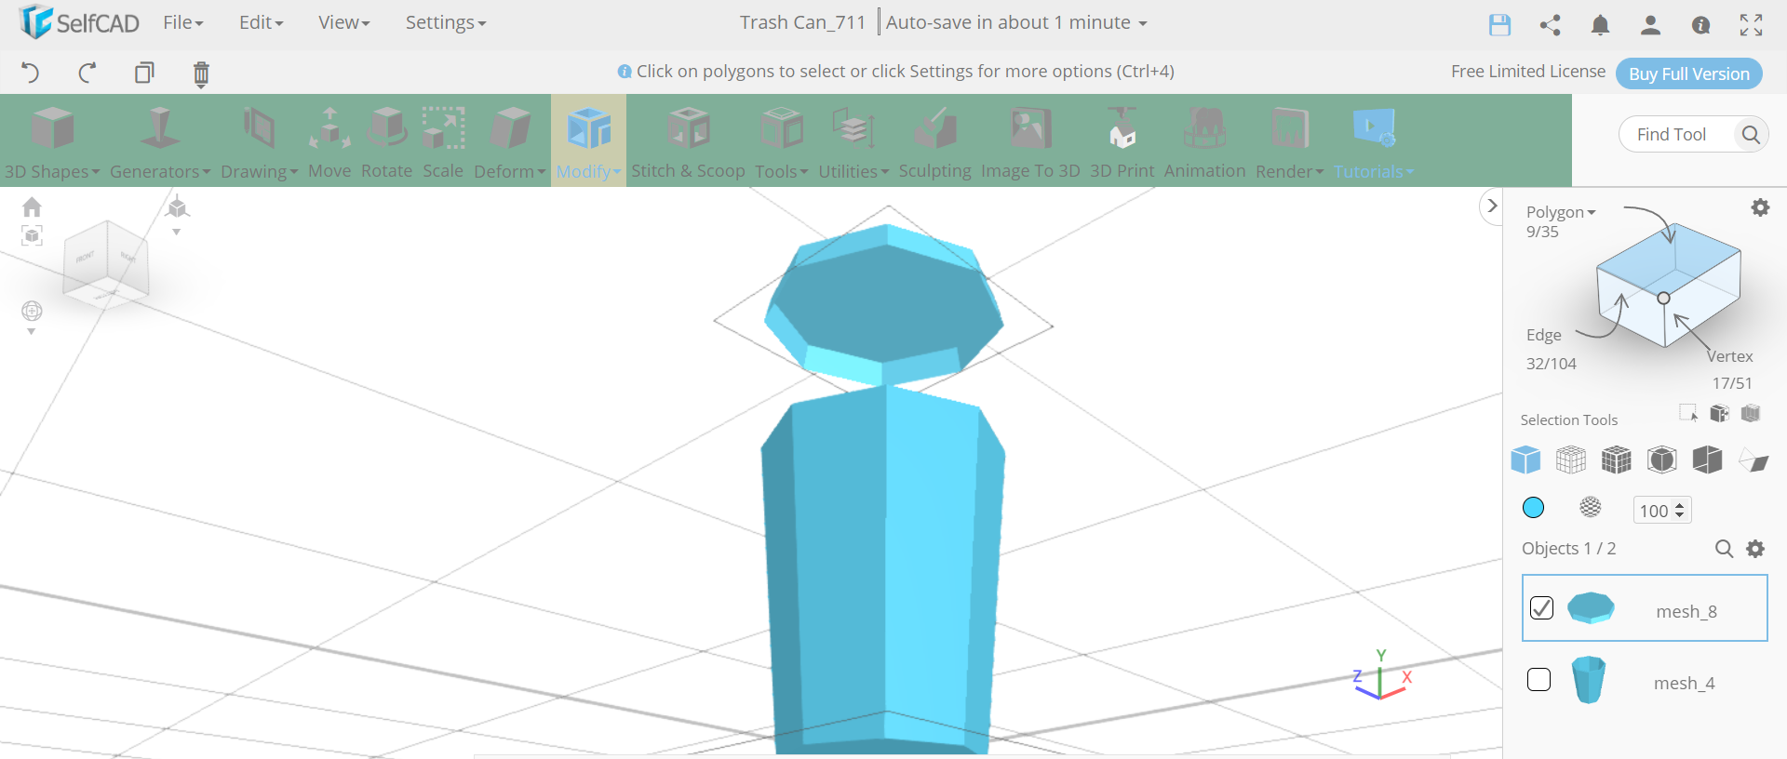Open the notifications bell icon
1787x759 pixels.
pyautogui.click(x=1600, y=25)
